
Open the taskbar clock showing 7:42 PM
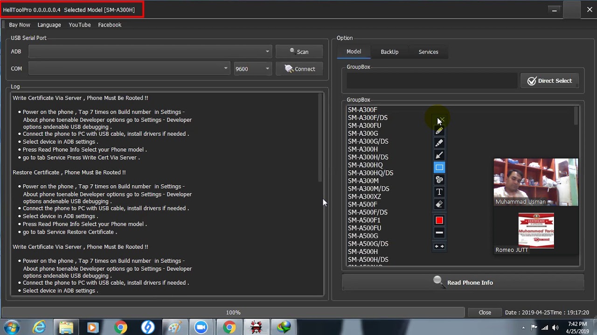tap(577, 328)
